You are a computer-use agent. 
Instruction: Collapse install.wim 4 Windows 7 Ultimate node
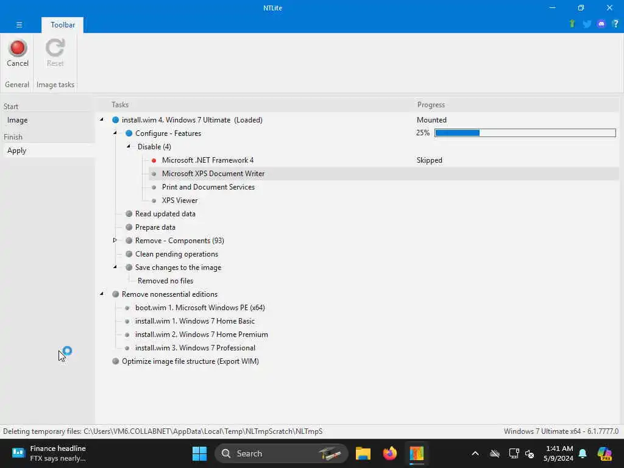(x=102, y=119)
